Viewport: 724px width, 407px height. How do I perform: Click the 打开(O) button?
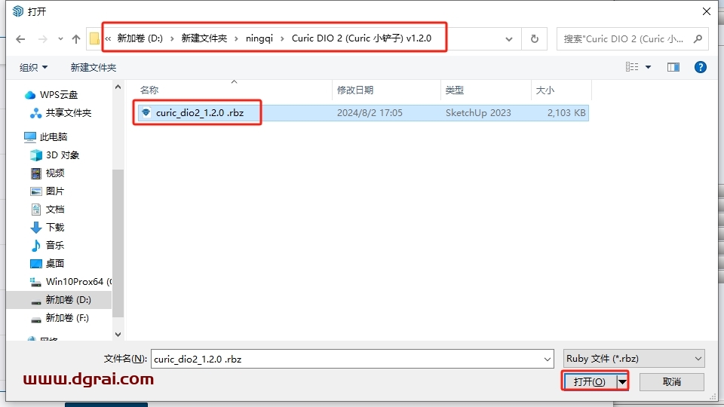[590, 381]
